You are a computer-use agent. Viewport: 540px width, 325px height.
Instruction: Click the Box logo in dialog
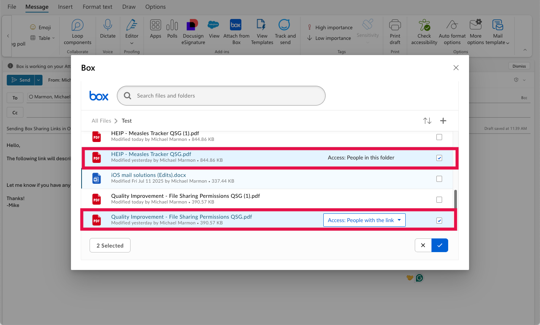pos(99,96)
